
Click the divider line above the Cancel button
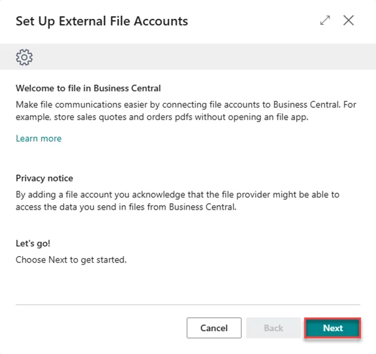pyautogui.click(x=188, y=305)
